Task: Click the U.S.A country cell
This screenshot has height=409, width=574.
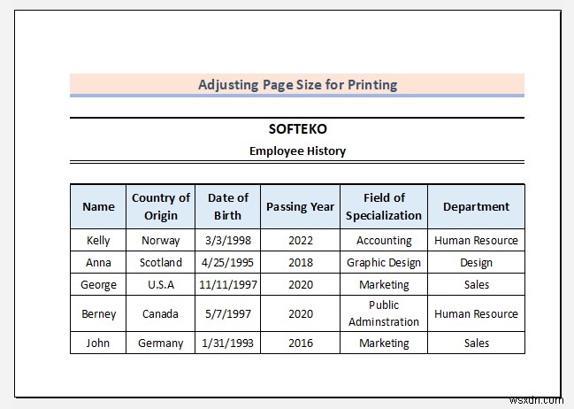Action: [x=160, y=285]
